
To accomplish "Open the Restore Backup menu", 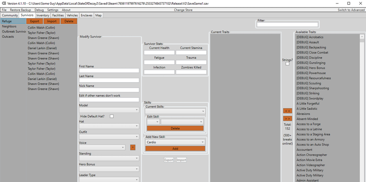I will pos(20,10).
